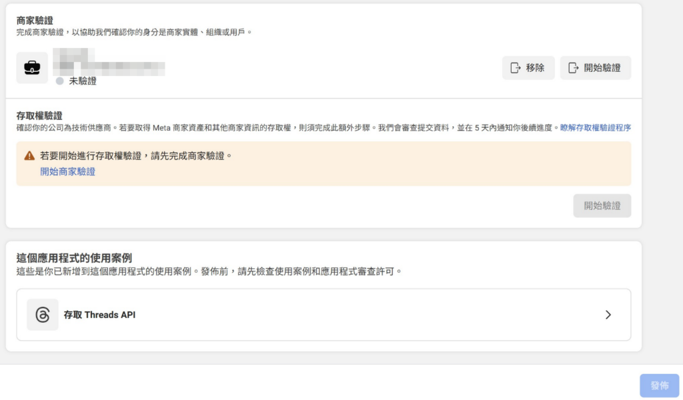This screenshot has height=400, width=683.
Task: Click the 這個應用程式的使用案例 heading
Action: coord(73,258)
